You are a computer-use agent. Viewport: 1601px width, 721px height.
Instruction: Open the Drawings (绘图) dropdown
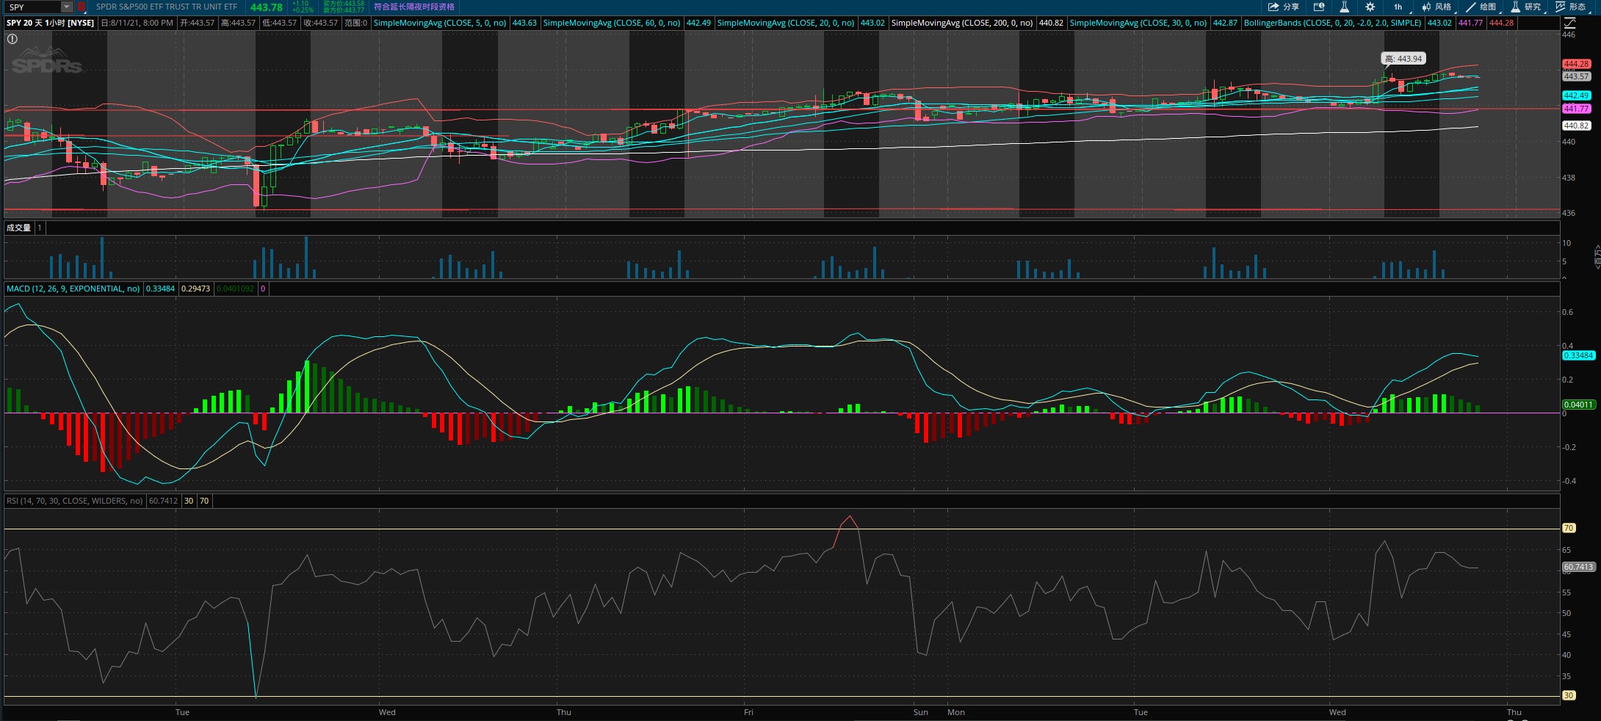point(1481,7)
